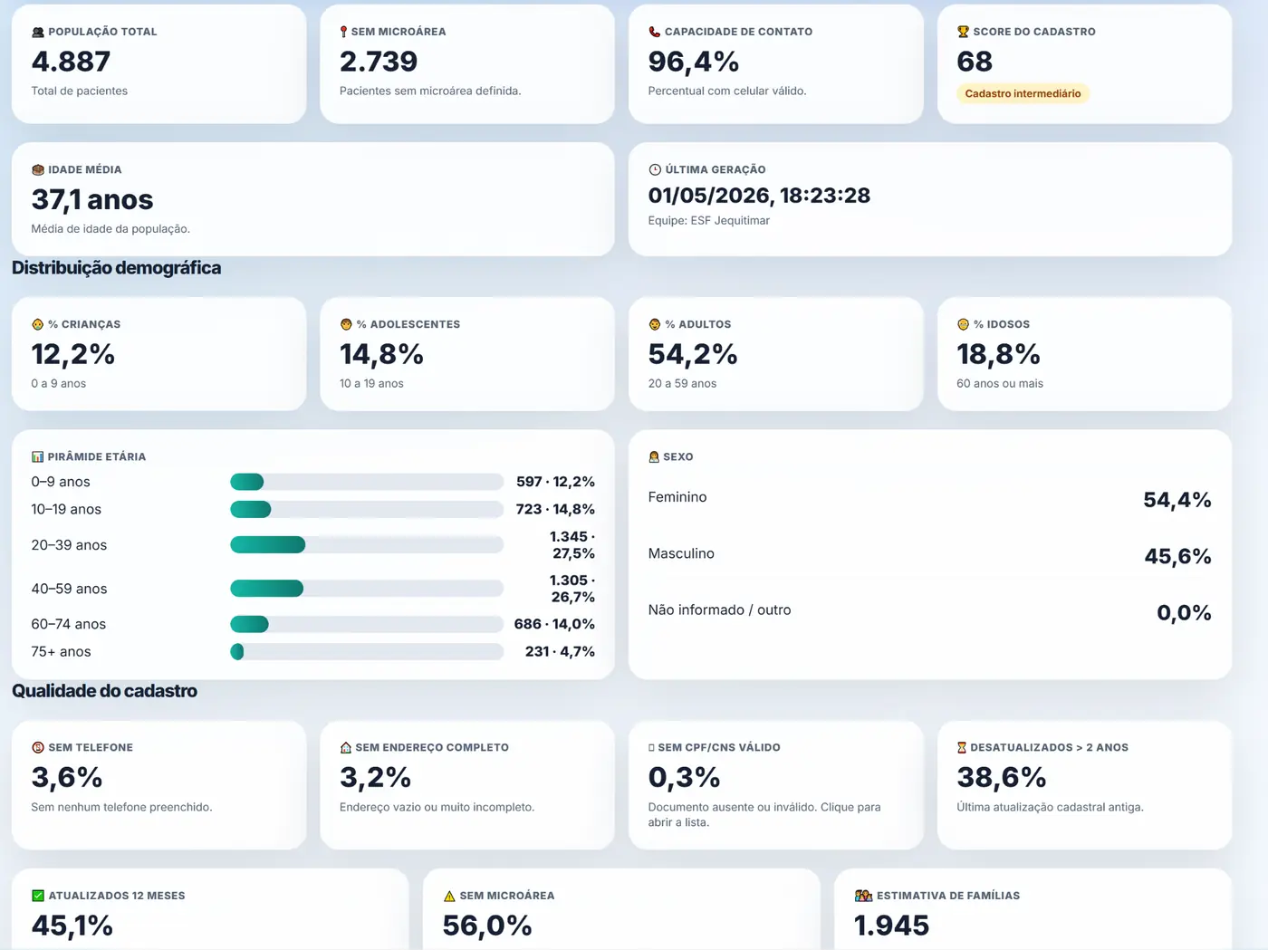Click the '1.345 · 27,5%' pyramid value

[x=572, y=545]
